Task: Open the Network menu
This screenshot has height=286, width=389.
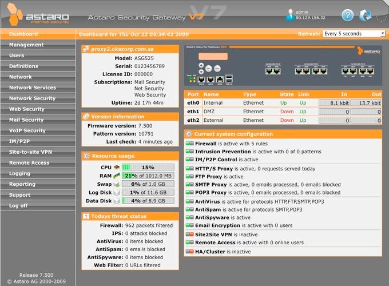Action: coord(38,77)
